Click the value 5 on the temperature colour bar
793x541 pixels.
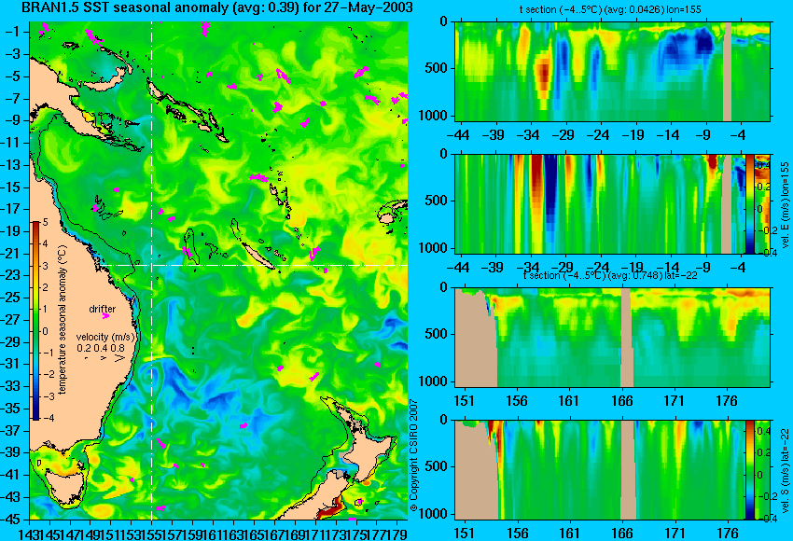45,222
